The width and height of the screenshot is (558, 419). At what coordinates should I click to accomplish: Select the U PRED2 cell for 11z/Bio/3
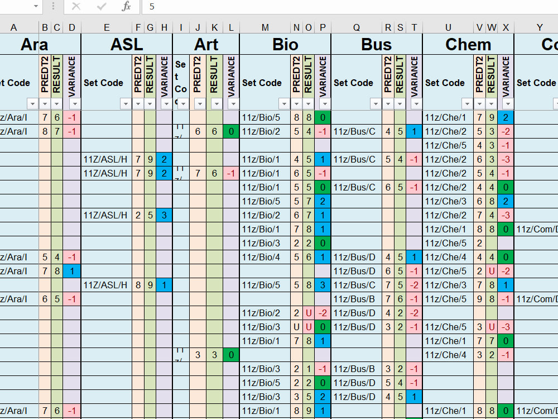pyautogui.click(x=296, y=327)
